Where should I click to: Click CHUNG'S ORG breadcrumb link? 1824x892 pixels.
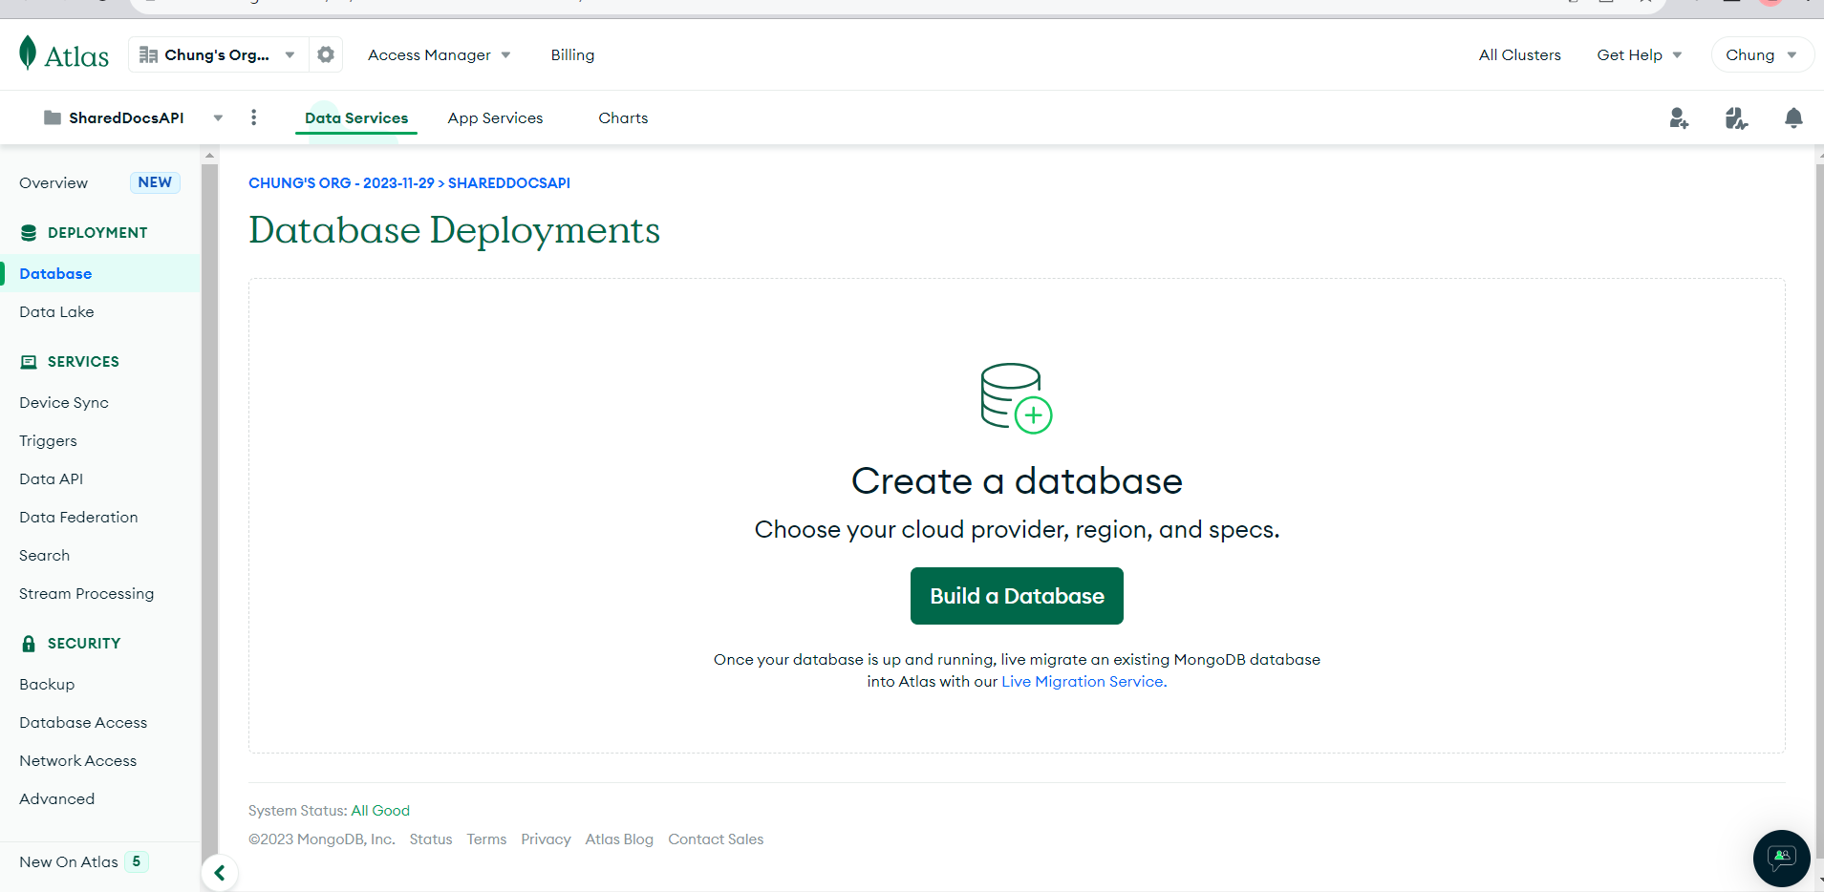tap(341, 183)
